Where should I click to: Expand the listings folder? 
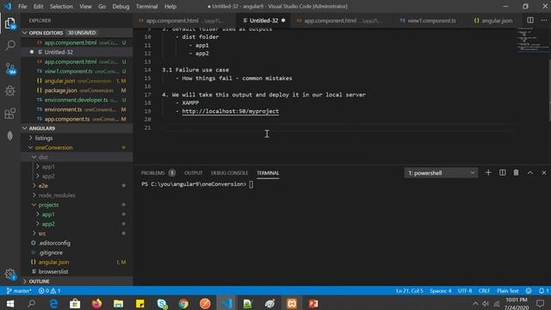tap(77, 138)
